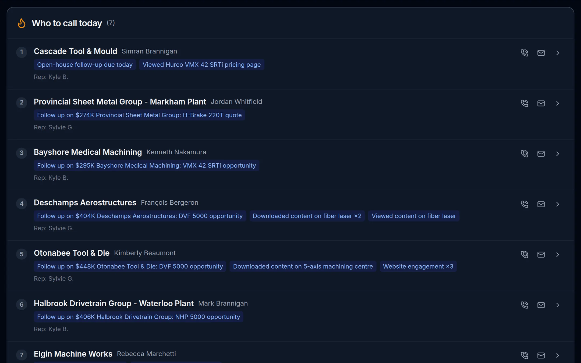Click contact name François Bergeron
The height and width of the screenshot is (363, 581).
coord(169,202)
